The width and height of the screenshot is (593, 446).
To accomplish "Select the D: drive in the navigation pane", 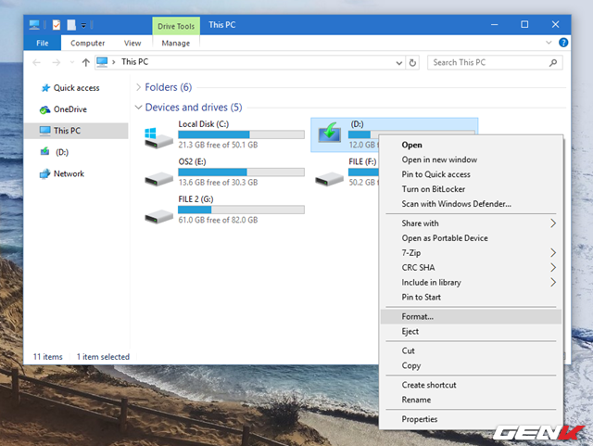I will pyautogui.click(x=62, y=152).
